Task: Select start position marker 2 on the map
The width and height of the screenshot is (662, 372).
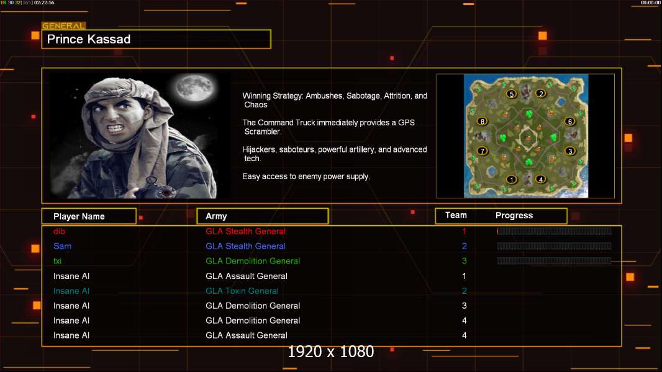Action: tap(541, 94)
